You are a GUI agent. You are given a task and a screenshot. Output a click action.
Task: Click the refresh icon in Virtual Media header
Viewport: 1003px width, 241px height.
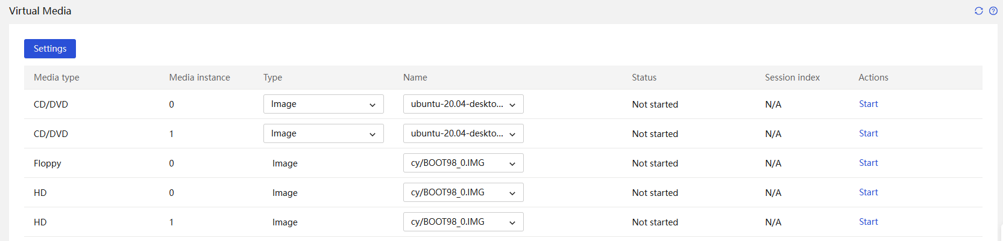pyautogui.click(x=979, y=11)
